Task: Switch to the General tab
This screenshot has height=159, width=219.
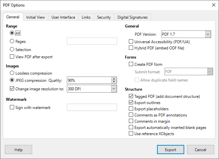Action: 13,17
